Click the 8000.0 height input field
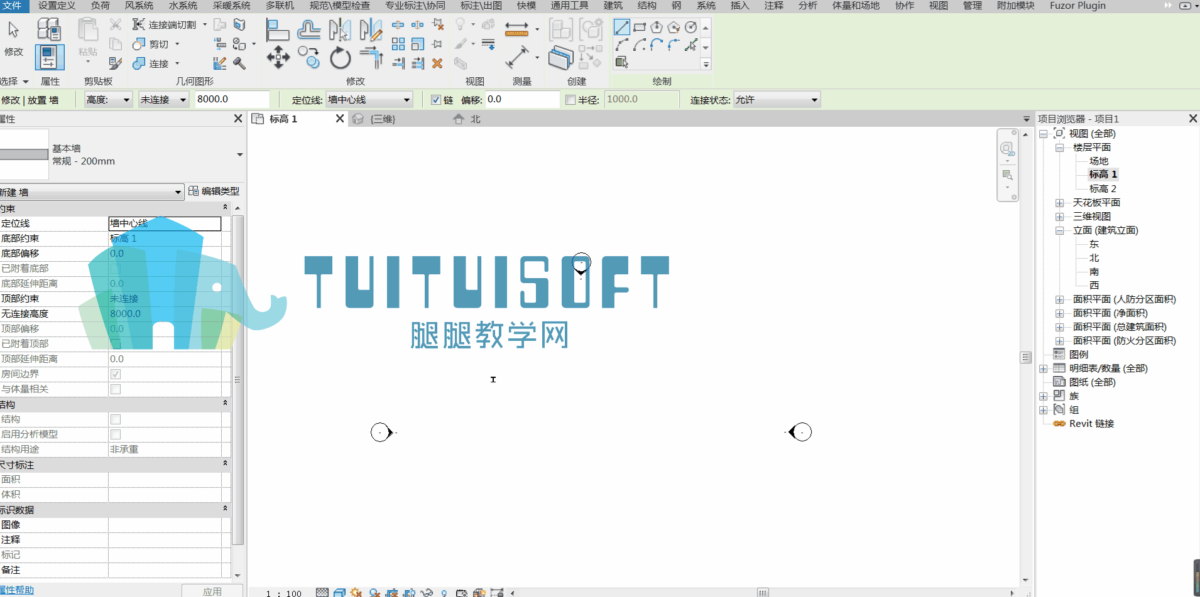The width and height of the screenshot is (1200, 597). 232,99
